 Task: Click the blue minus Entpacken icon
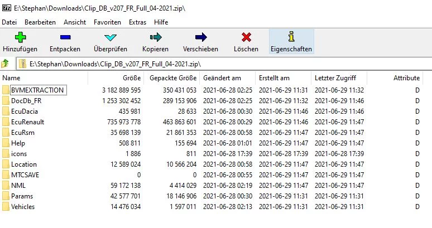pos(65,37)
